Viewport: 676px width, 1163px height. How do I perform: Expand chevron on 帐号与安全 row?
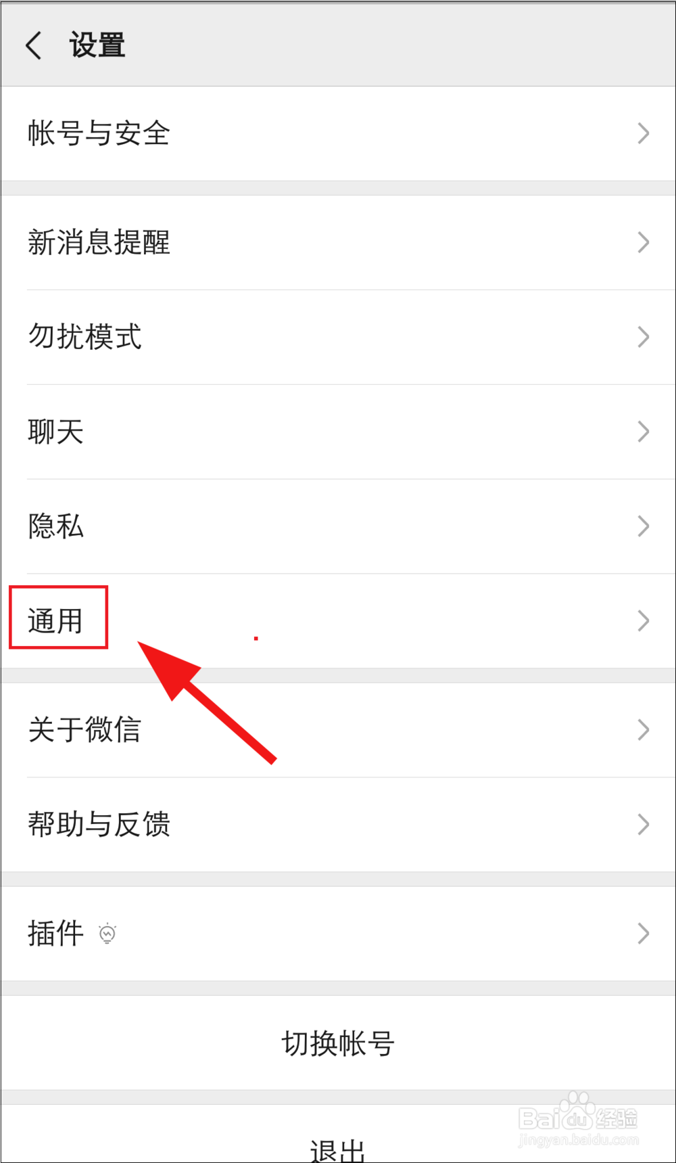point(644,133)
